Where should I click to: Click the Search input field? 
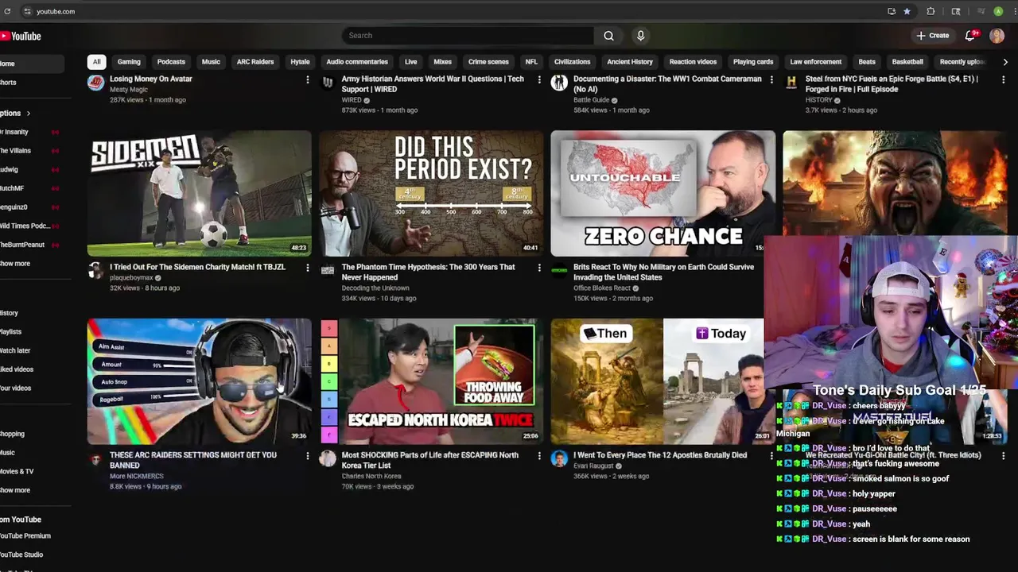click(468, 36)
